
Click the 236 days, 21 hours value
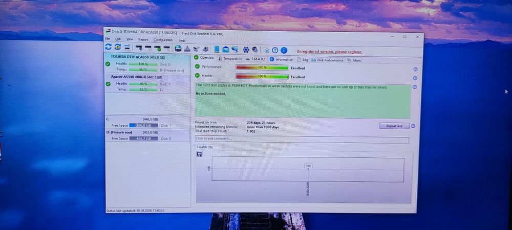(x=261, y=123)
